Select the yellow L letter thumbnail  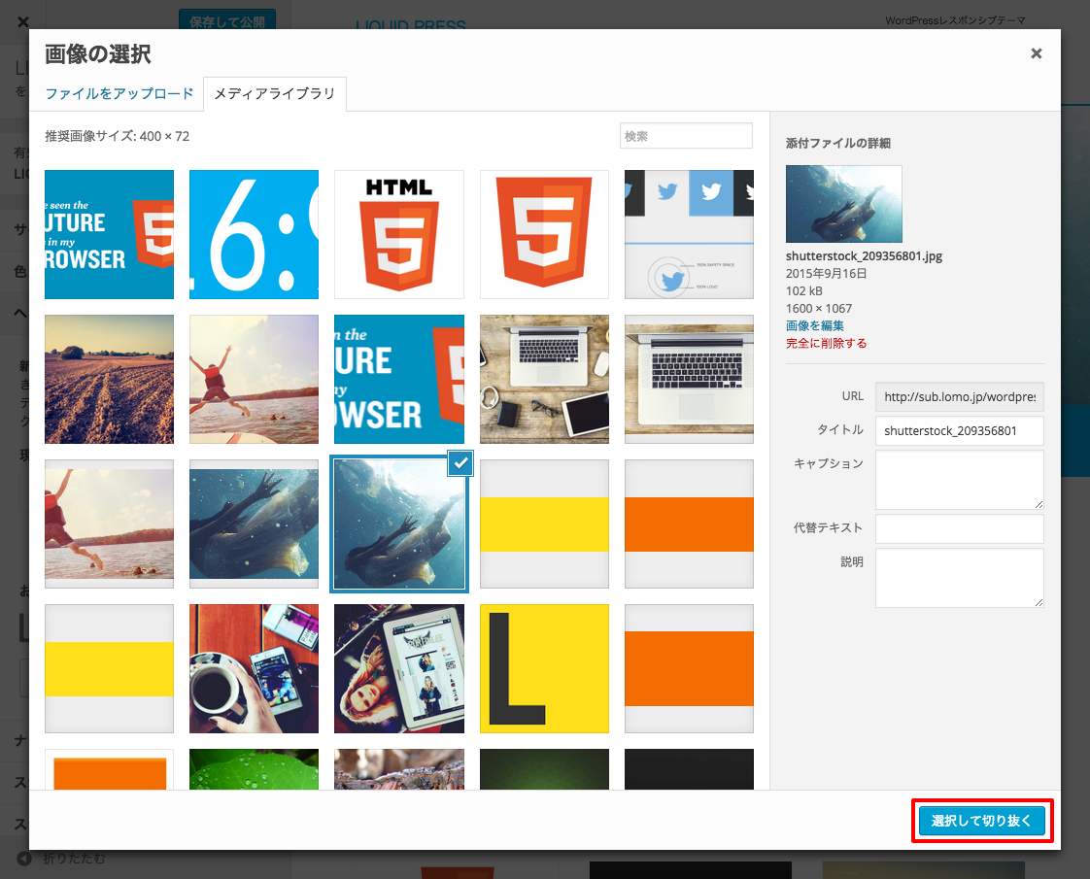tap(544, 668)
